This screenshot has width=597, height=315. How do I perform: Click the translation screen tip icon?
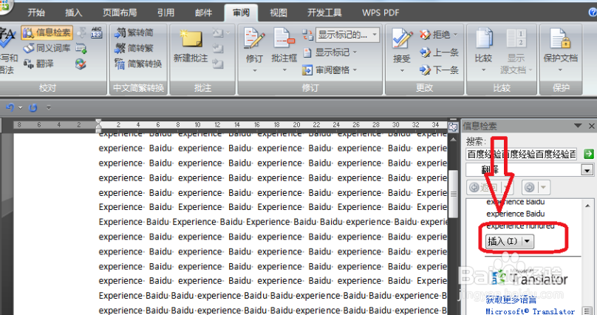[81, 48]
